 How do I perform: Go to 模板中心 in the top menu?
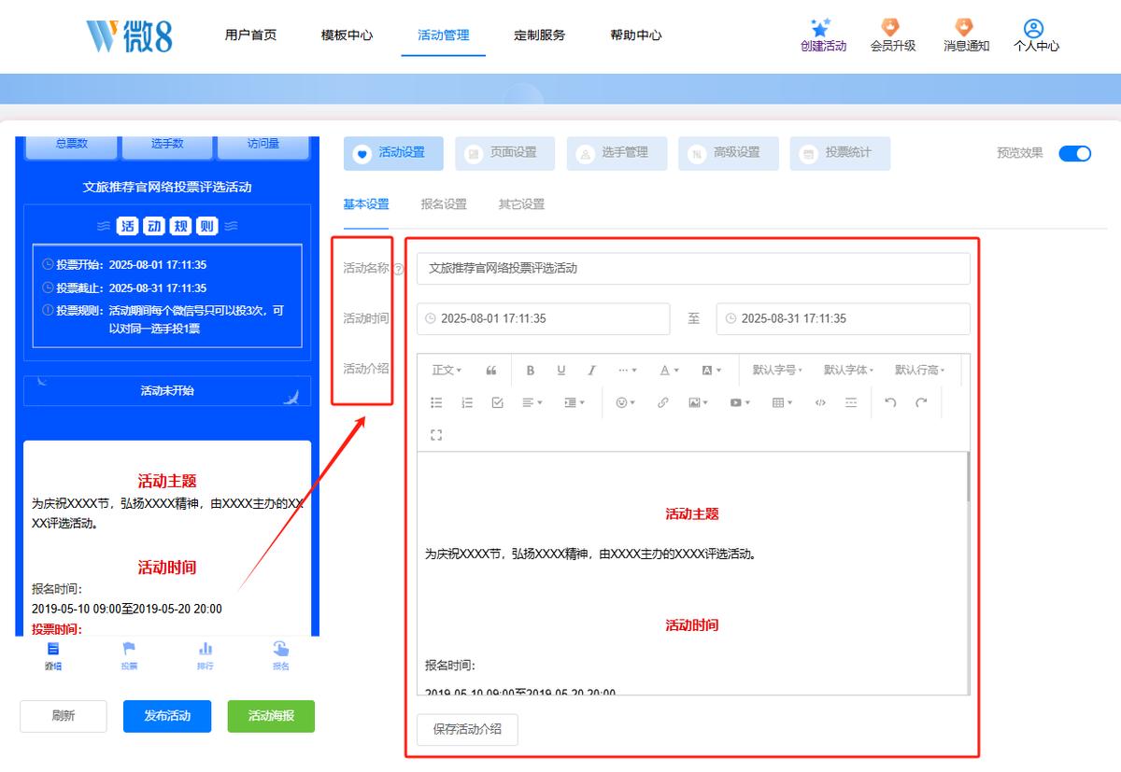[x=347, y=35]
